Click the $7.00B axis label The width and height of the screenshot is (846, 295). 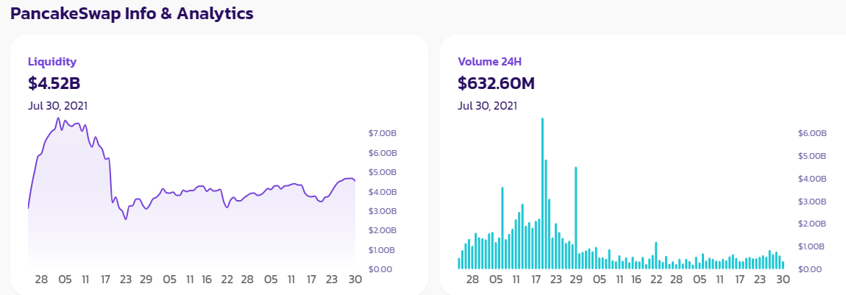click(382, 133)
